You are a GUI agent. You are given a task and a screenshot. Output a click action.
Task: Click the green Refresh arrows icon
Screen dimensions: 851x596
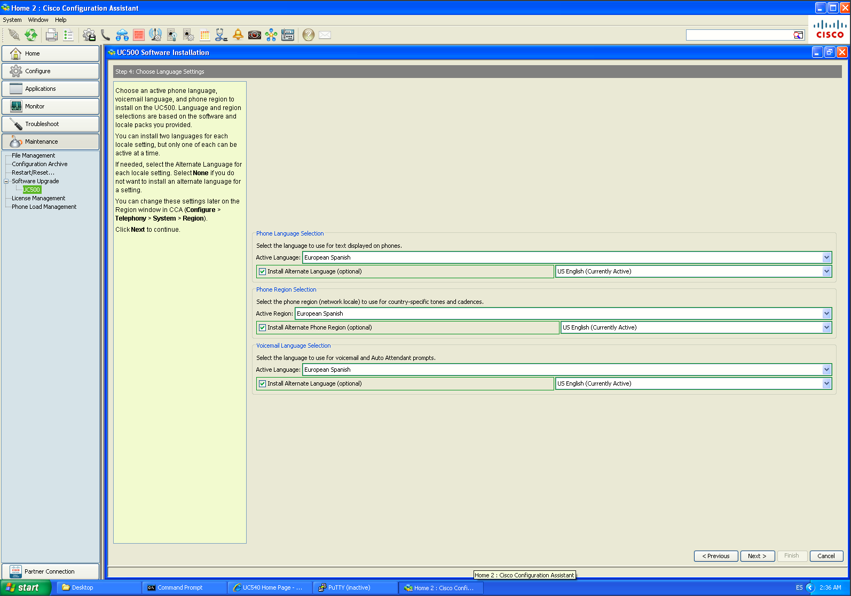point(31,35)
